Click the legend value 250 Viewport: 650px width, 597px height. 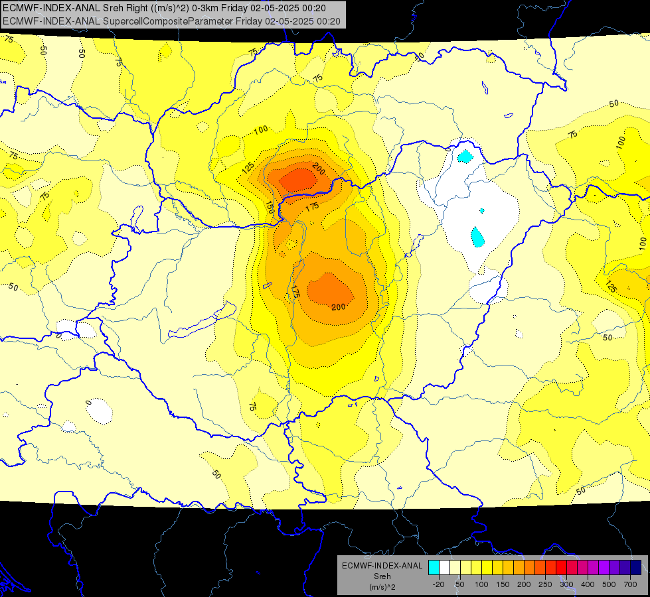tap(545, 584)
